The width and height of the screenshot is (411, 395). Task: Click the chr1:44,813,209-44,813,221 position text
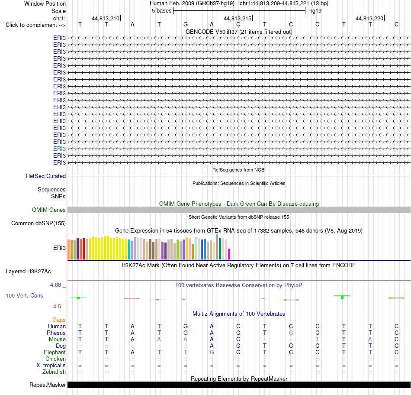284,3
